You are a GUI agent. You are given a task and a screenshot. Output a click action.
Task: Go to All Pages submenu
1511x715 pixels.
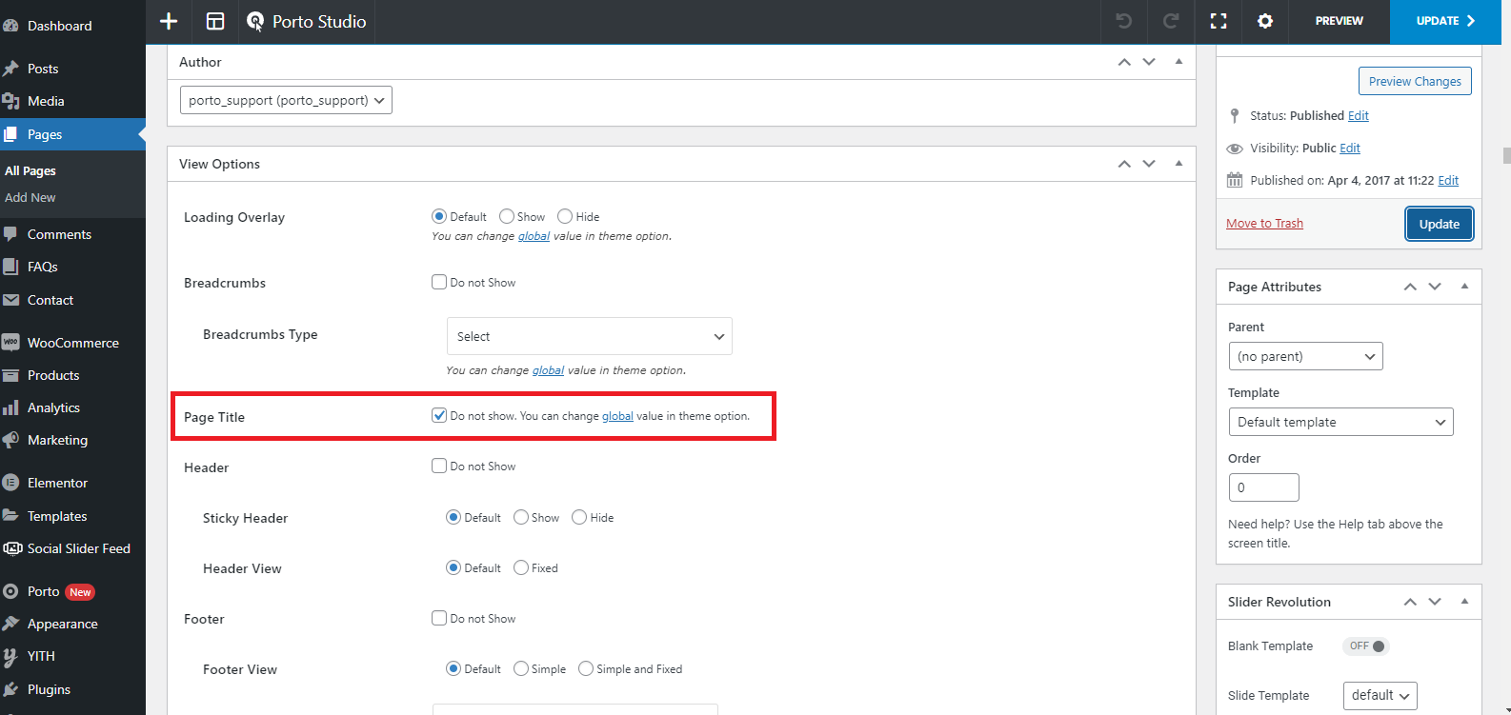pyautogui.click(x=30, y=171)
